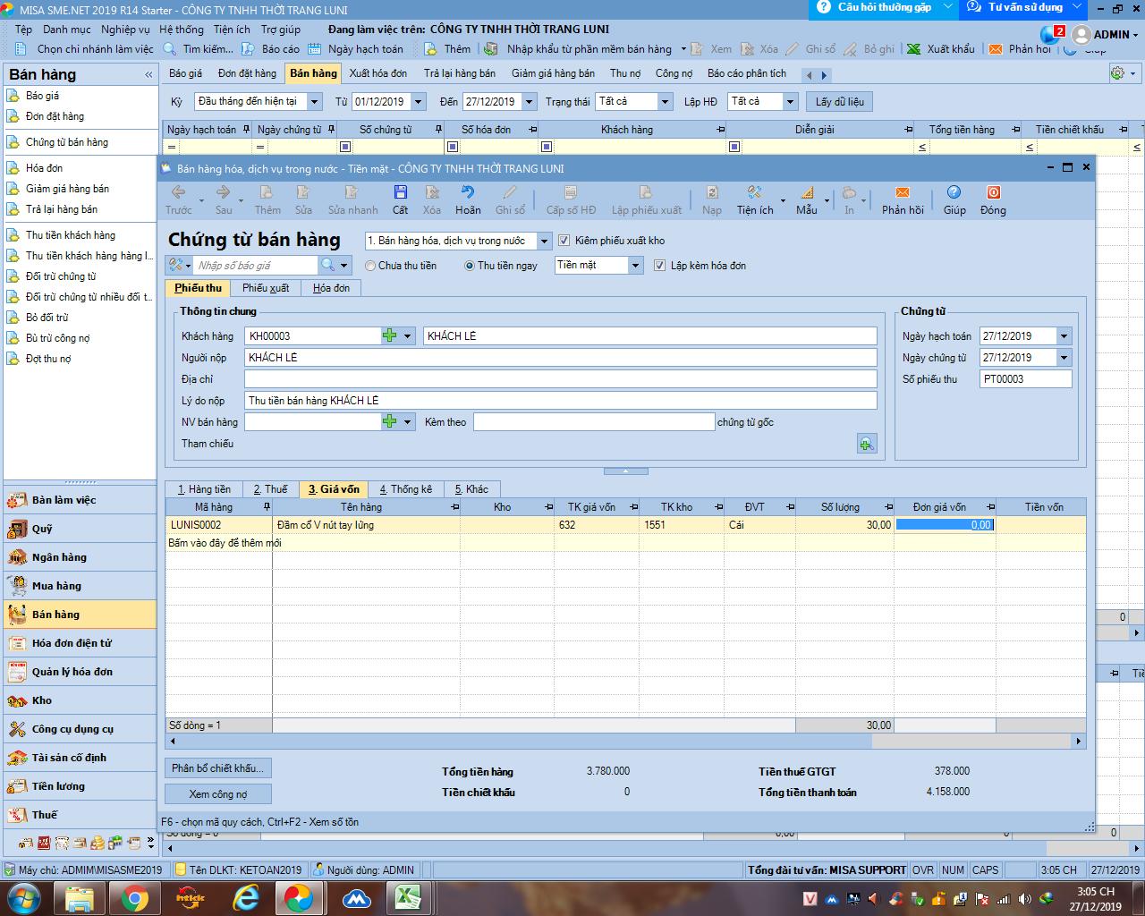Image resolution: width=1145 pixels, height=916 pixels.
Task: Click the Đóng close icon in toolbar
Action: (992, 193)
